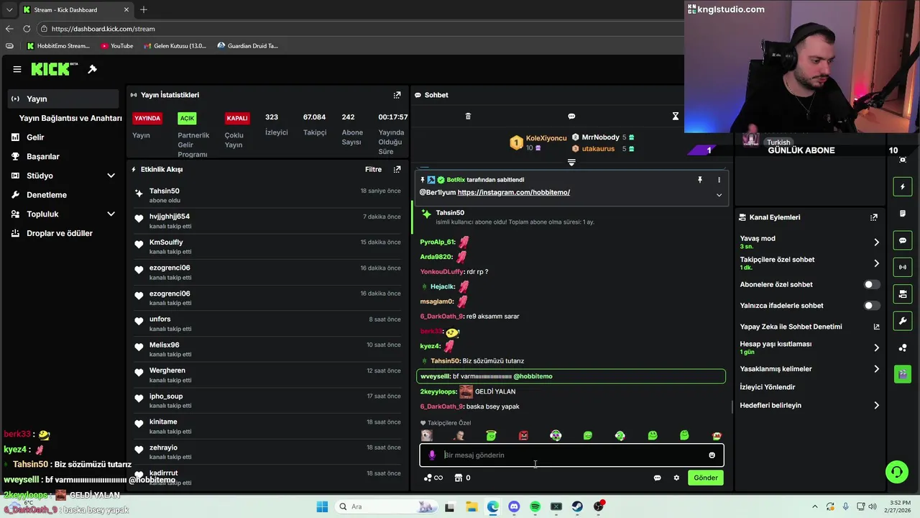Open Yavaş mod settings chevron

click(876, 242)
